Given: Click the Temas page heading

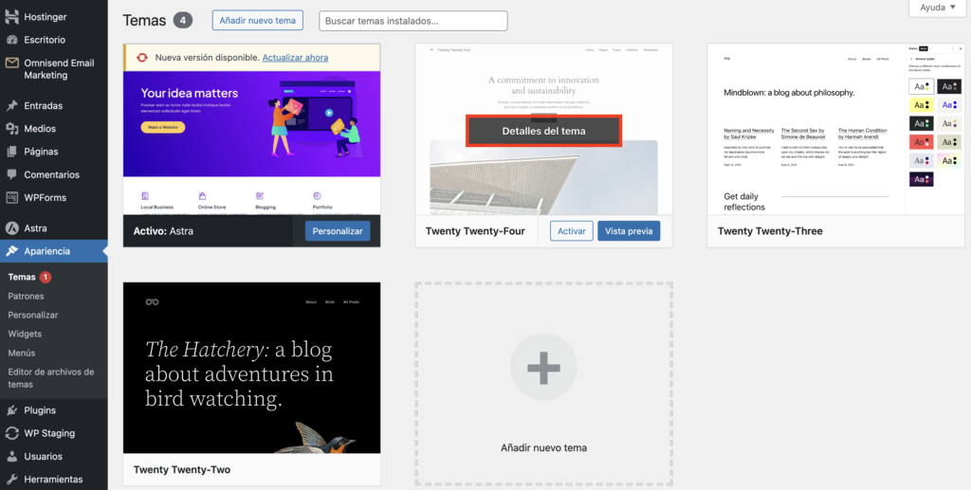Looking at the screenshot, I should [145, 21].
